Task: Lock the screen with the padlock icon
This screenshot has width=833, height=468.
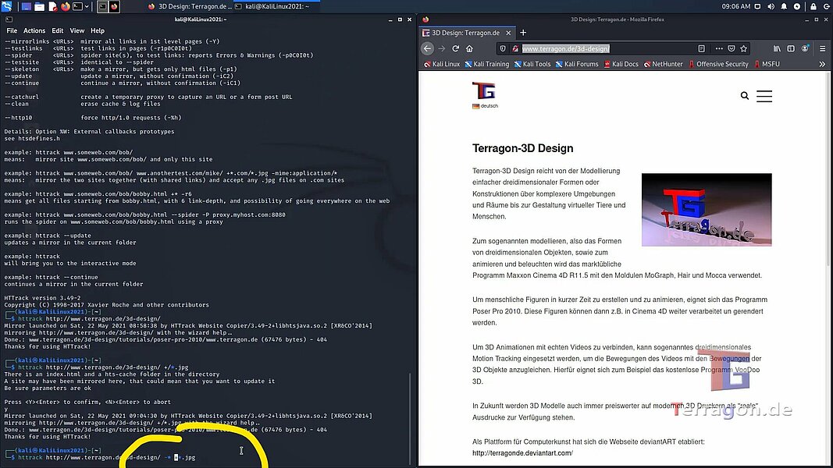Action: [813, 6]
